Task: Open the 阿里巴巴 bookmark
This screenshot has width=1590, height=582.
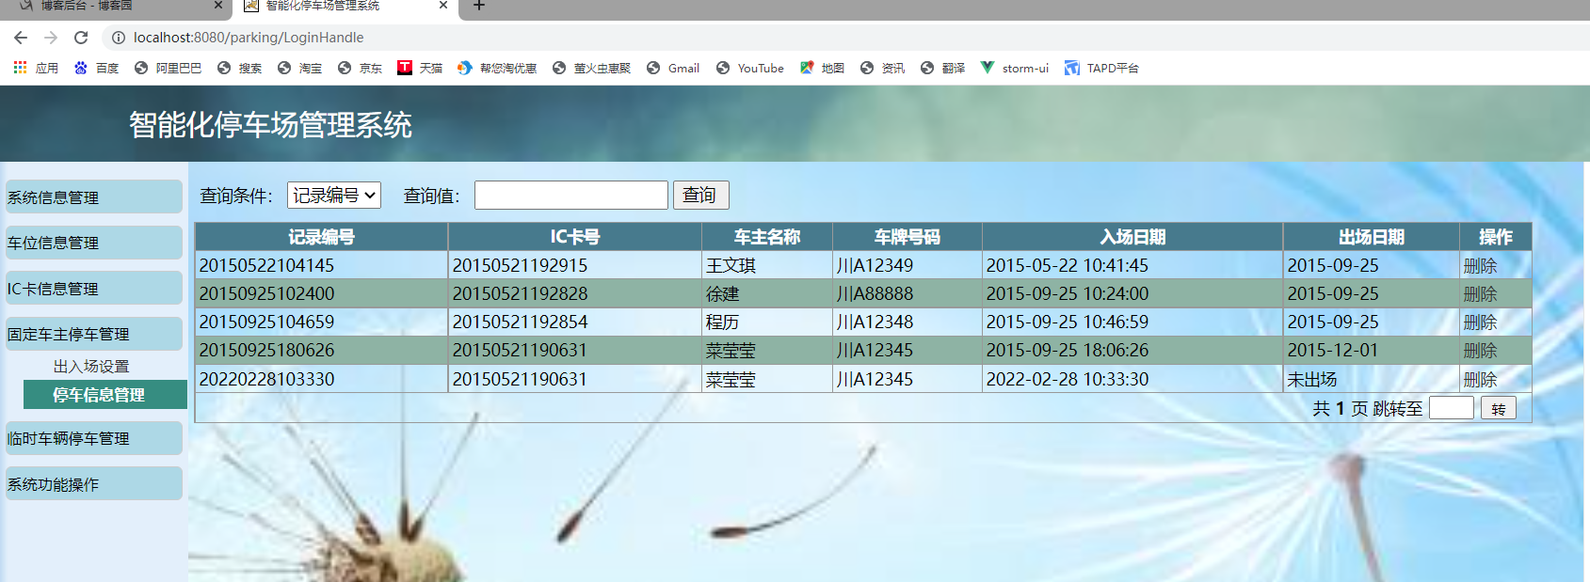Action: (x=168, y=68)
